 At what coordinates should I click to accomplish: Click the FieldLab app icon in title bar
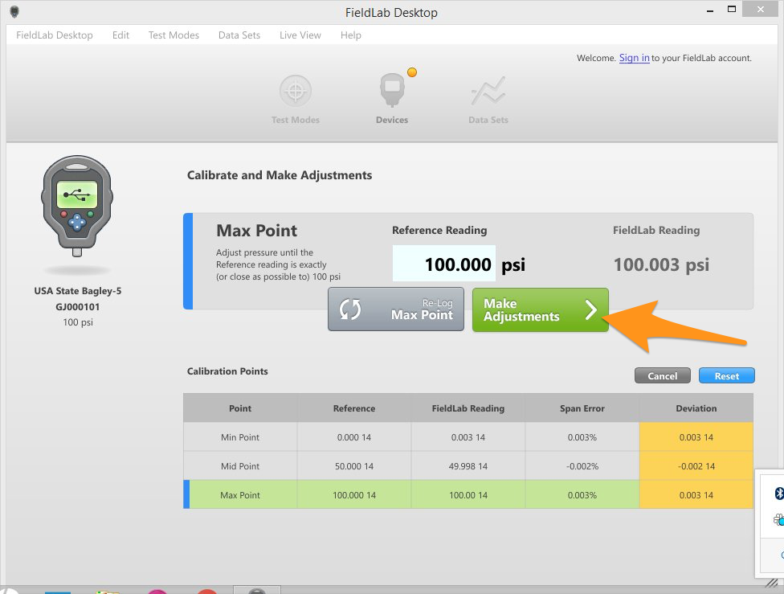[14, 11]
